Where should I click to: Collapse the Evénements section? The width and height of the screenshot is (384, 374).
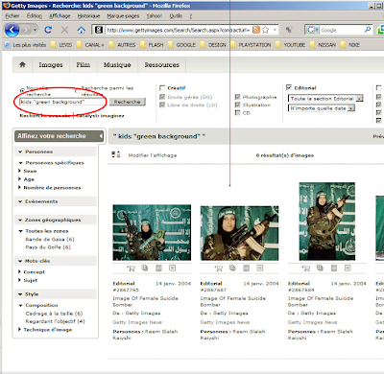click(20, 201)
